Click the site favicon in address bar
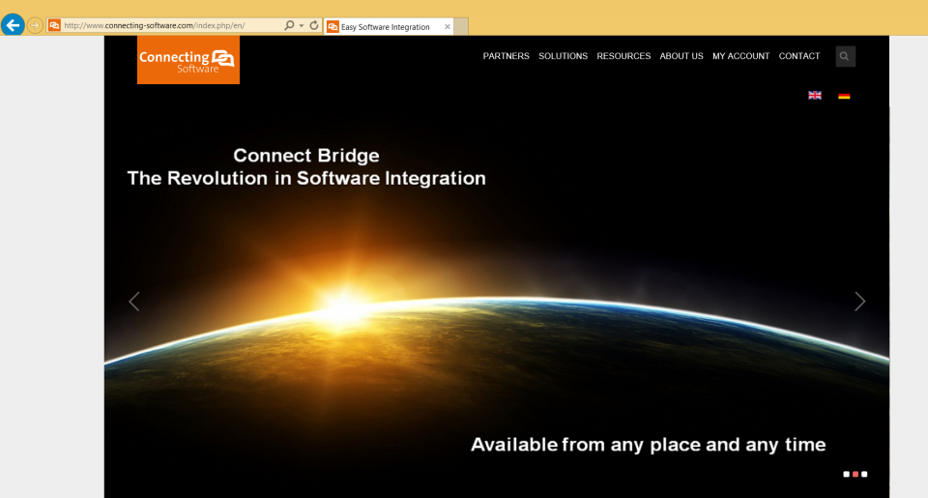Screen dimensions: 928x498 (54, 25)
